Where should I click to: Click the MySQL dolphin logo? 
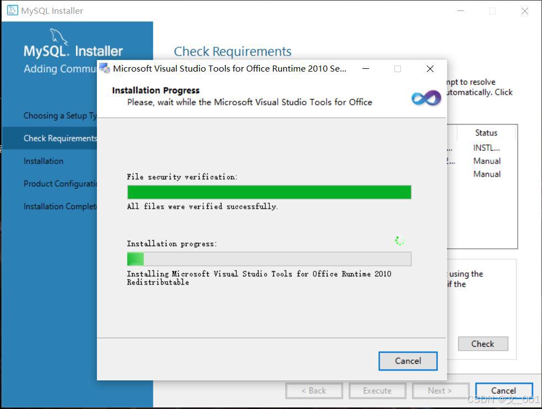pos(59,37)
